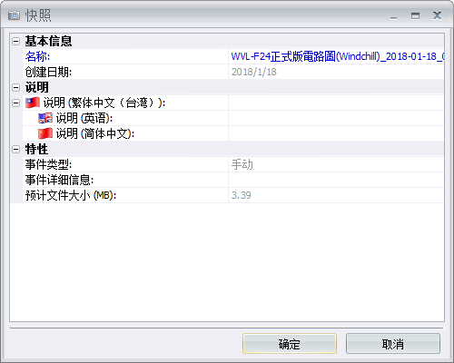Click the UK flag icon beside 说明 (英语)

tap(45, 118)
